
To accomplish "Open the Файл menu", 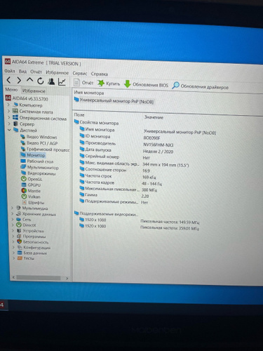I will (x=10, y=71).
